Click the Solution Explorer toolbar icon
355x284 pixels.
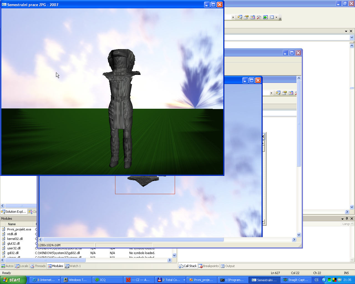(240, 17)
